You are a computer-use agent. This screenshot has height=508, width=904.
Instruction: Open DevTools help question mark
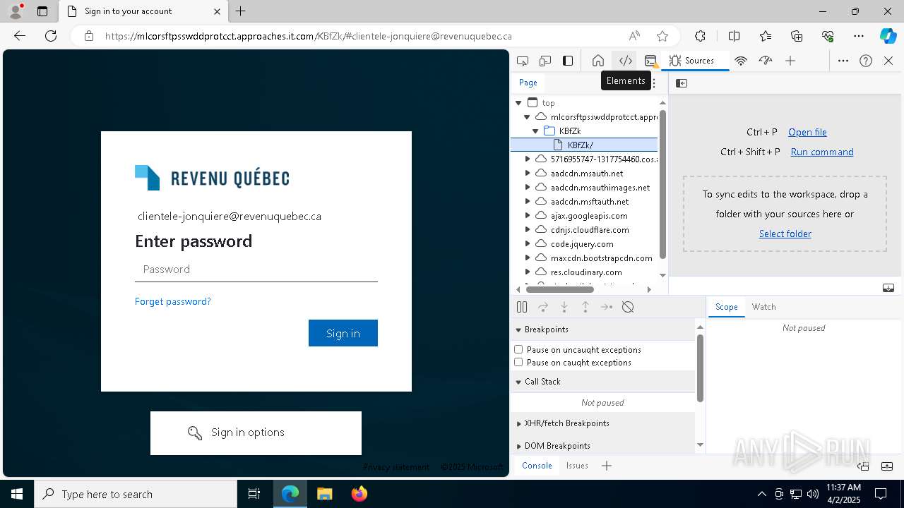tap(866, 61)
